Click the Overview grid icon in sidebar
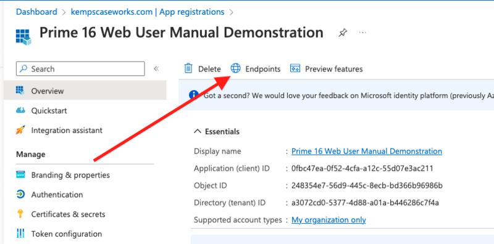 tap(20, 91)
